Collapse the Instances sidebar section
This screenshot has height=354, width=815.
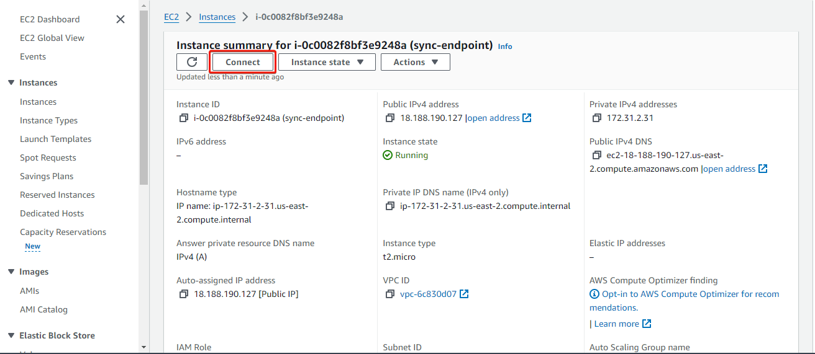(11, 82)
